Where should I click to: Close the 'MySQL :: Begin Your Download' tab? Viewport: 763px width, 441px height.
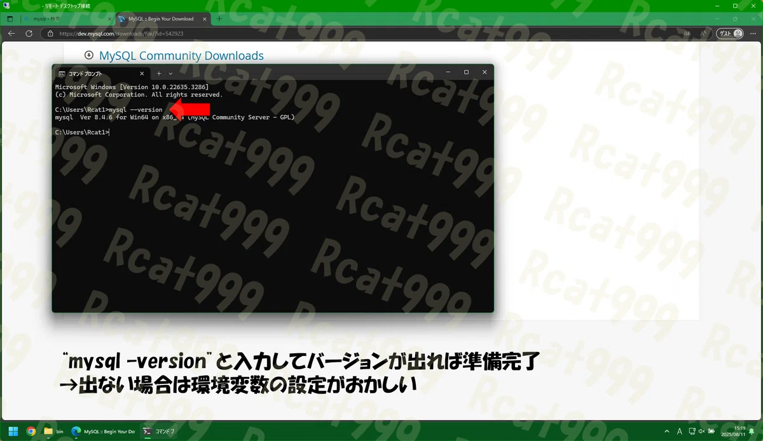tap(205, 19)
